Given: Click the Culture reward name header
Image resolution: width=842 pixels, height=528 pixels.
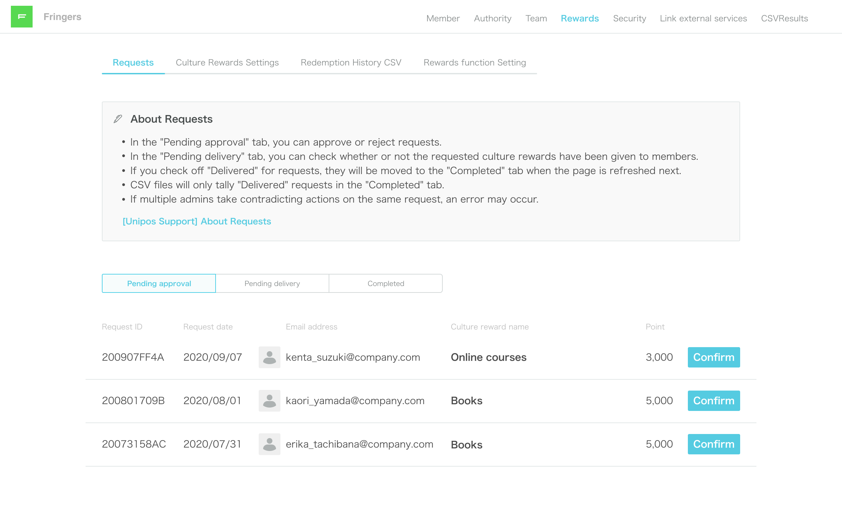Looking at the screenshot, I should 490,326.
